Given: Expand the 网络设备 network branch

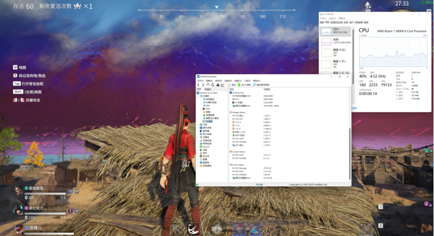Looking at the screenshot, I should [198, 143].
